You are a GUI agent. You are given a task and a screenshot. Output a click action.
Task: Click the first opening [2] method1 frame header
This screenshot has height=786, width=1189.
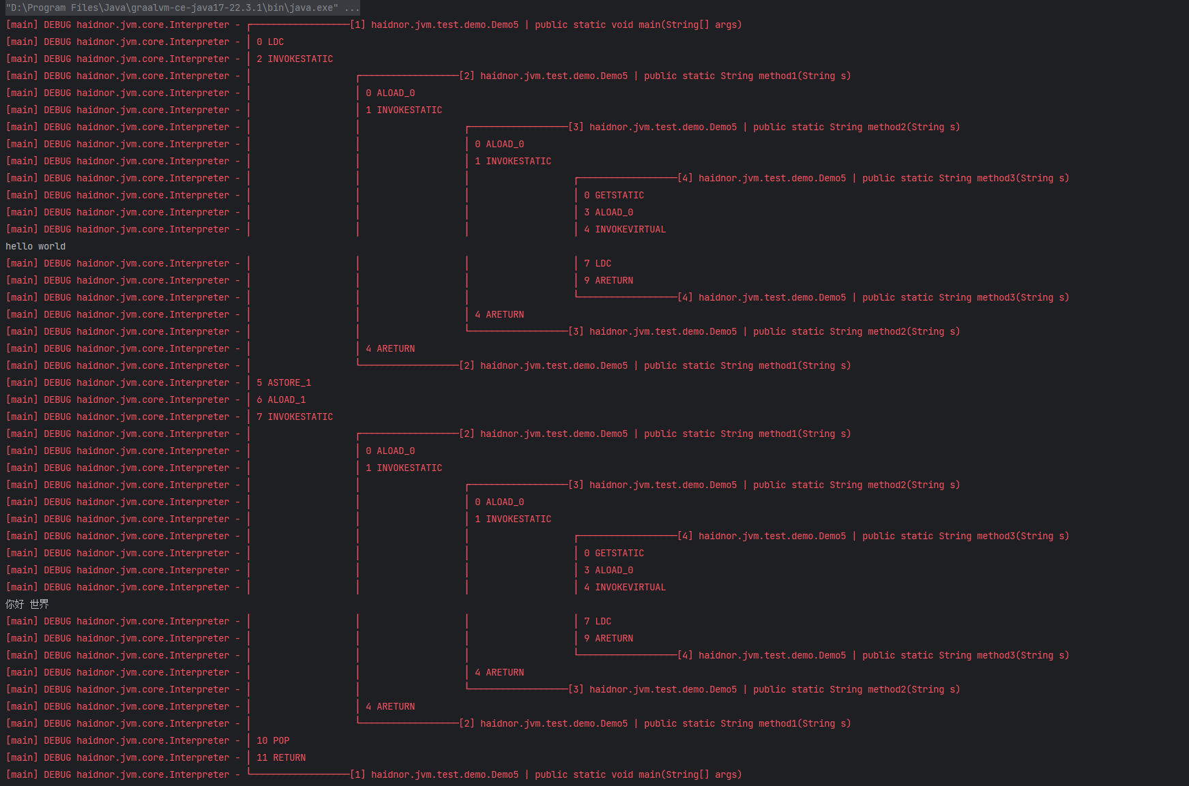point(655,76)
